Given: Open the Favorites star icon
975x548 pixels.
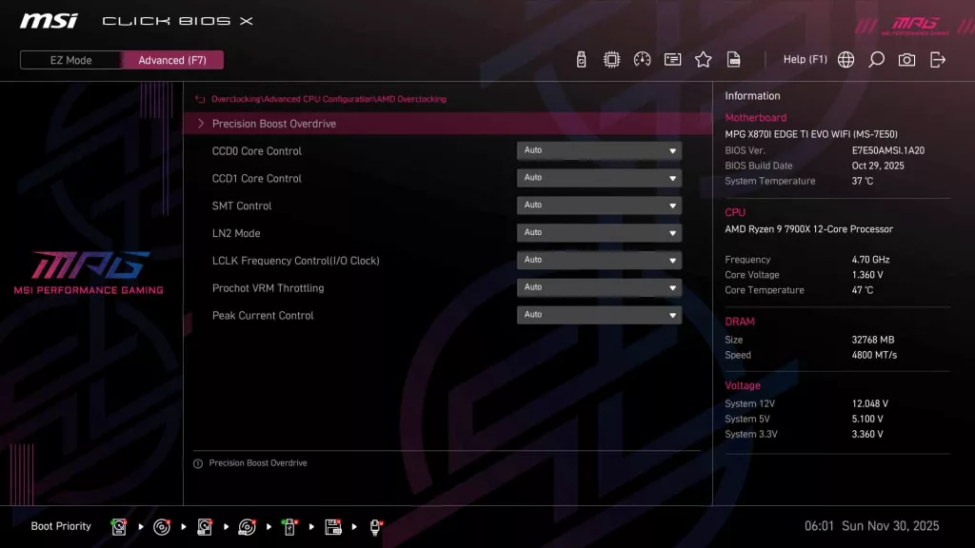Looking at the screenshot, I should pyautogui.click(x=703, y=60).
